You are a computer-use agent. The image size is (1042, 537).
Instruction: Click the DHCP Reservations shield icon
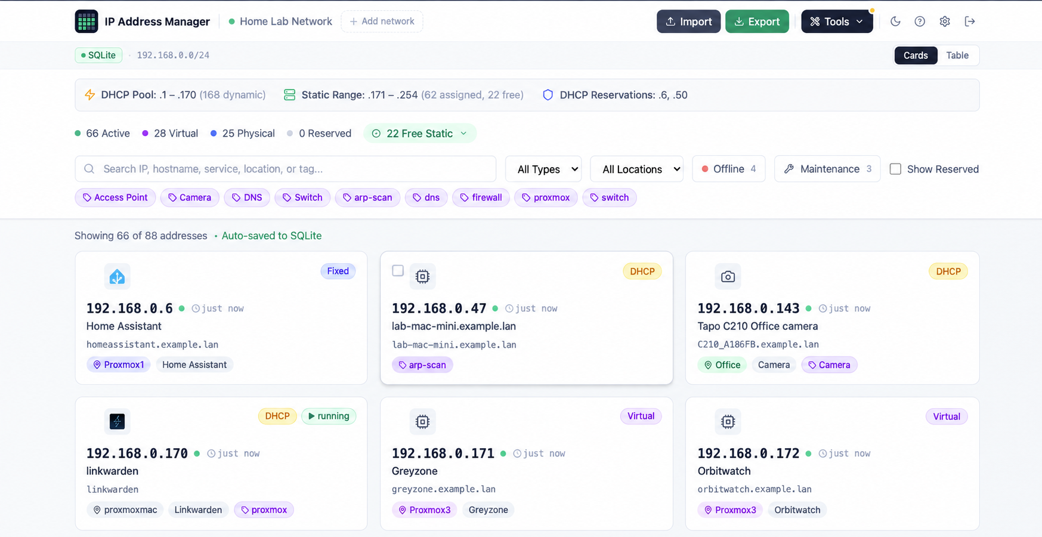tap(548, 95)
